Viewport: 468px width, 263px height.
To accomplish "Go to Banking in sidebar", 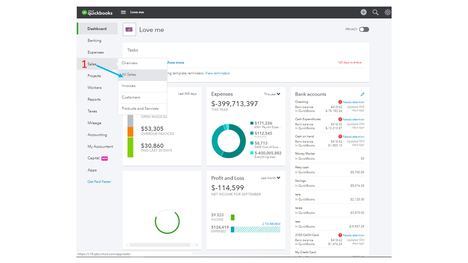I will (94, 41).
